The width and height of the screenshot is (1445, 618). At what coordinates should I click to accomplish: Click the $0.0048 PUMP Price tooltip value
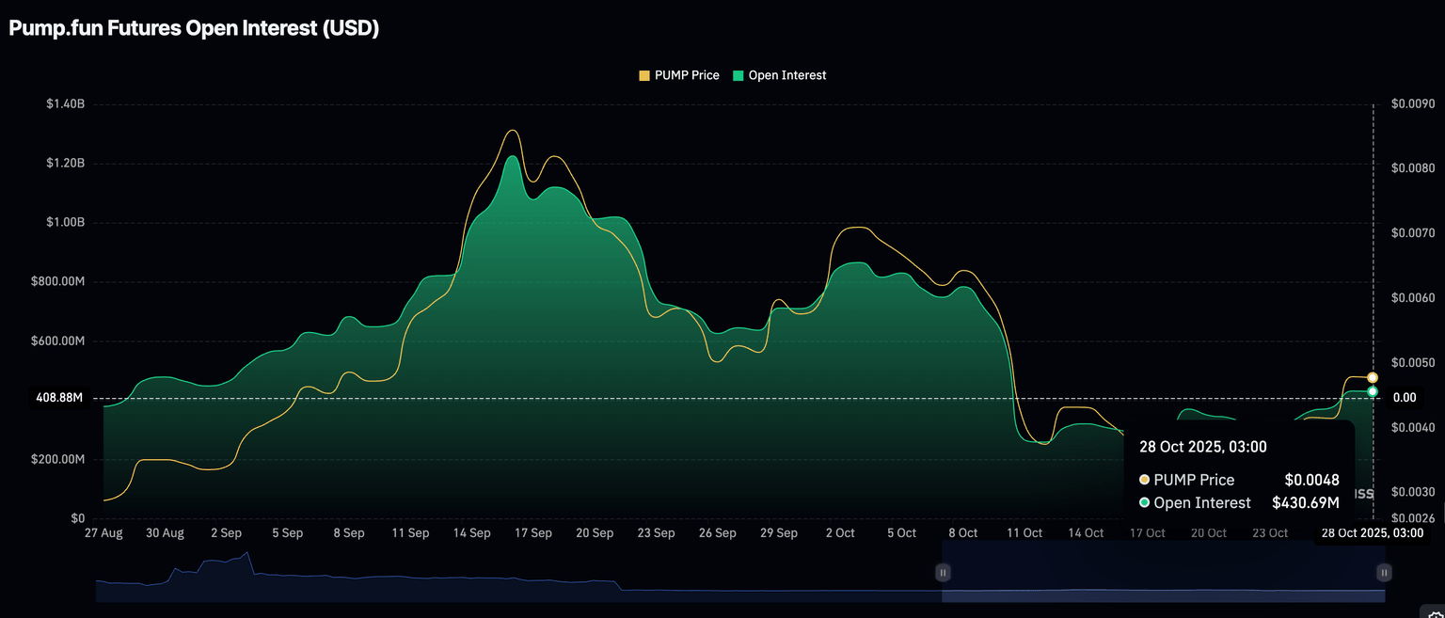pyautogui.click(x=1311, y=480)
